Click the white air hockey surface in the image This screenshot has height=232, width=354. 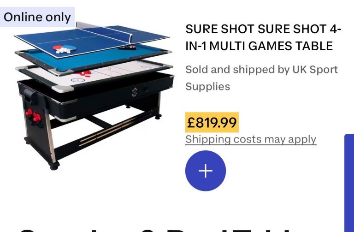coord(97,73)
